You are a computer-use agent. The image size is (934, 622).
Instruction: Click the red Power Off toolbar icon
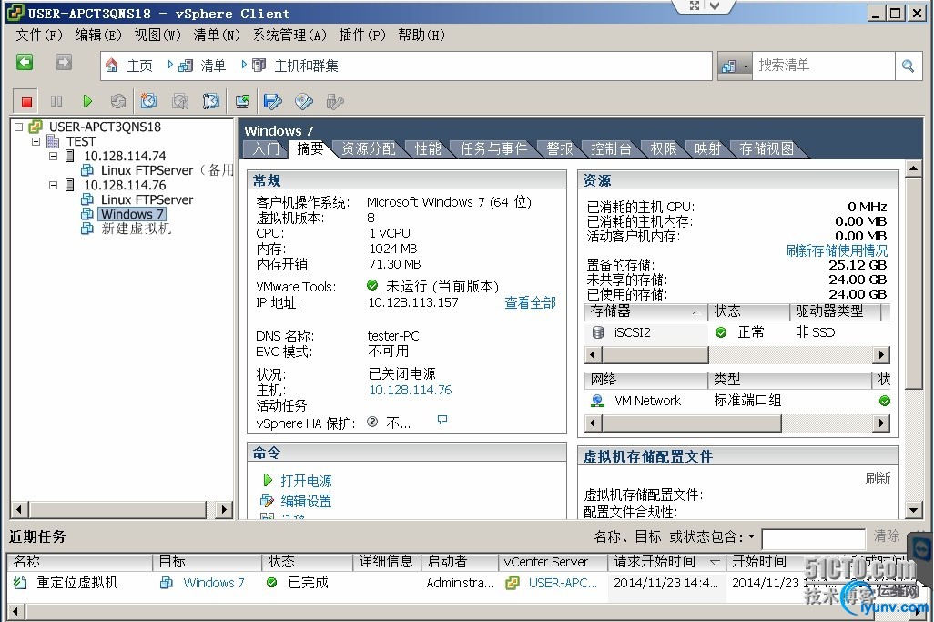26,102
